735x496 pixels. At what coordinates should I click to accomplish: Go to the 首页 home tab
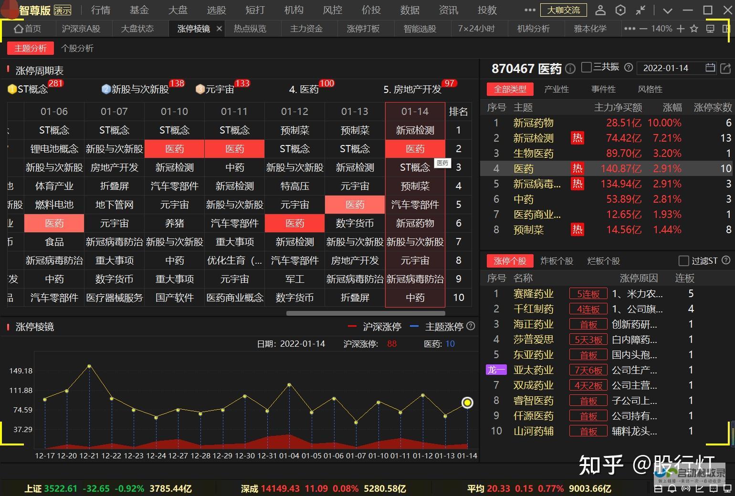coord(27,29)
